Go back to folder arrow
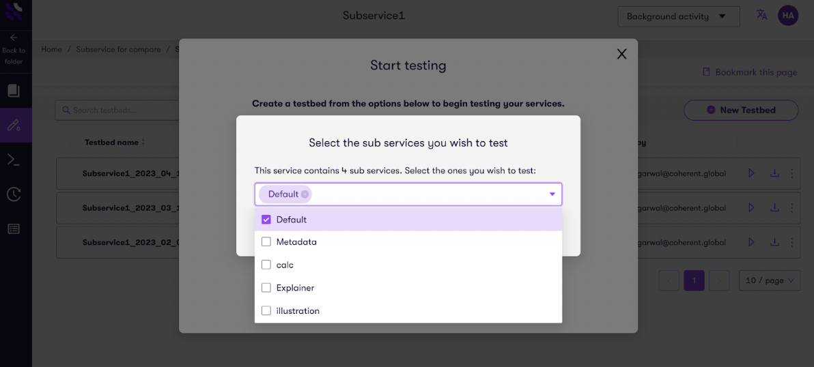The width and height of the screenshot is (814, 367). coord(14,38)
